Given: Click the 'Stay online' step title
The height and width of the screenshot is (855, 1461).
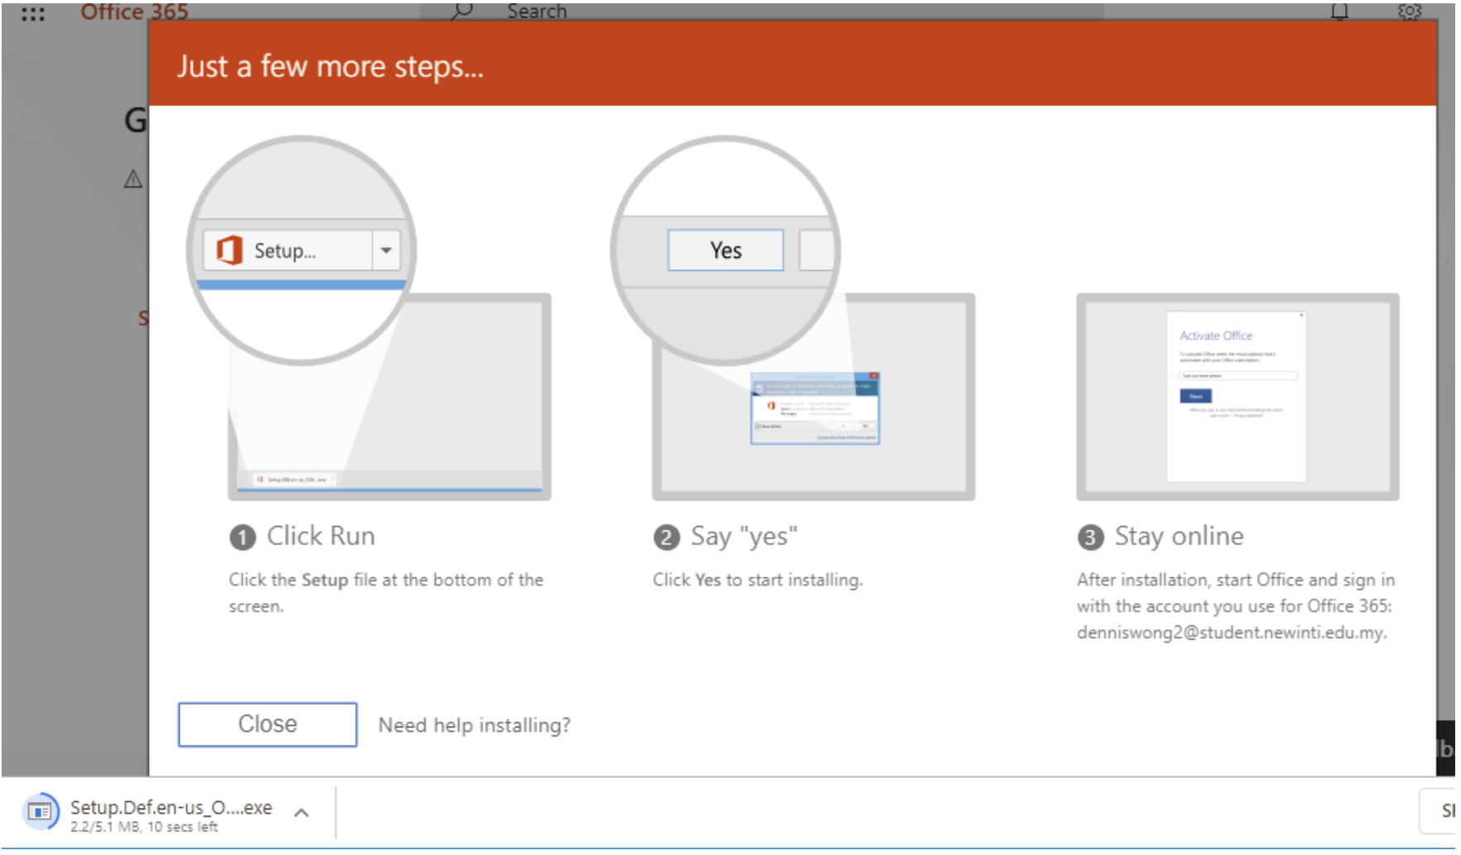Looking at the screenshot, I should click(1179, 536).
